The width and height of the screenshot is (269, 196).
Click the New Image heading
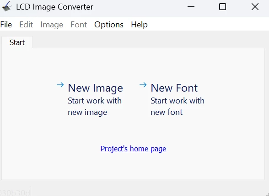click(95, 88)
